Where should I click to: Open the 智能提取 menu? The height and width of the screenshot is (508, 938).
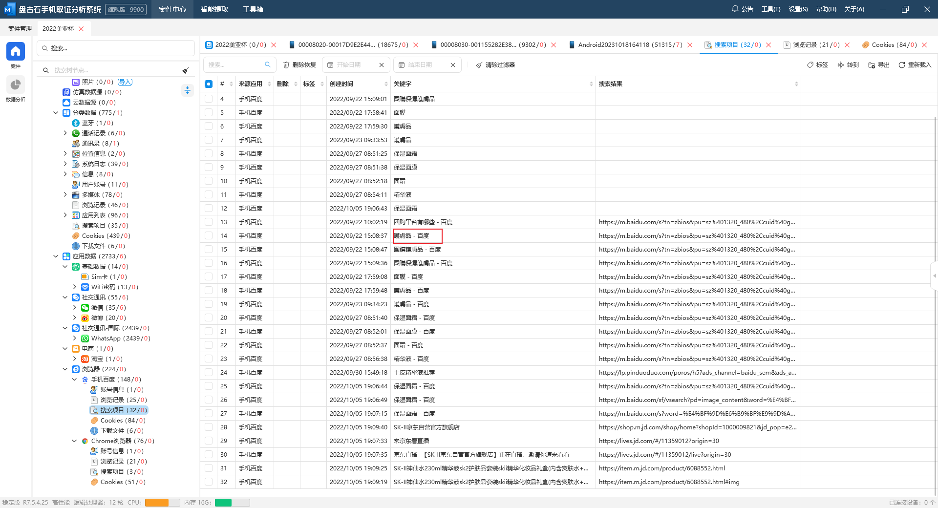click(214, 9)
